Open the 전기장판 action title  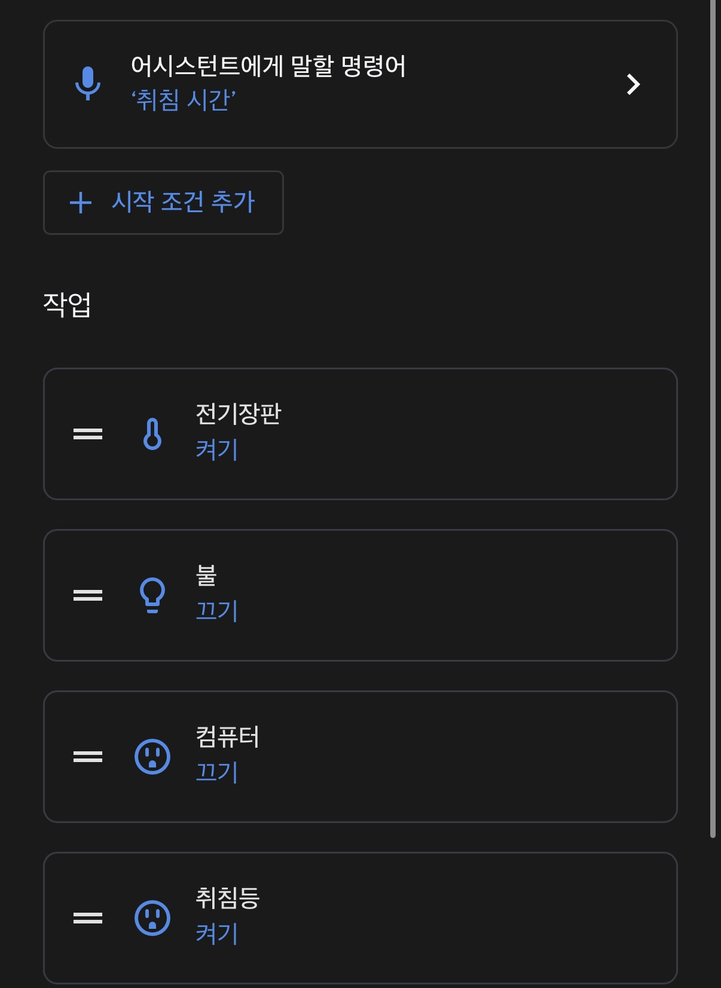pyautogui.click(x=238, y=414)
